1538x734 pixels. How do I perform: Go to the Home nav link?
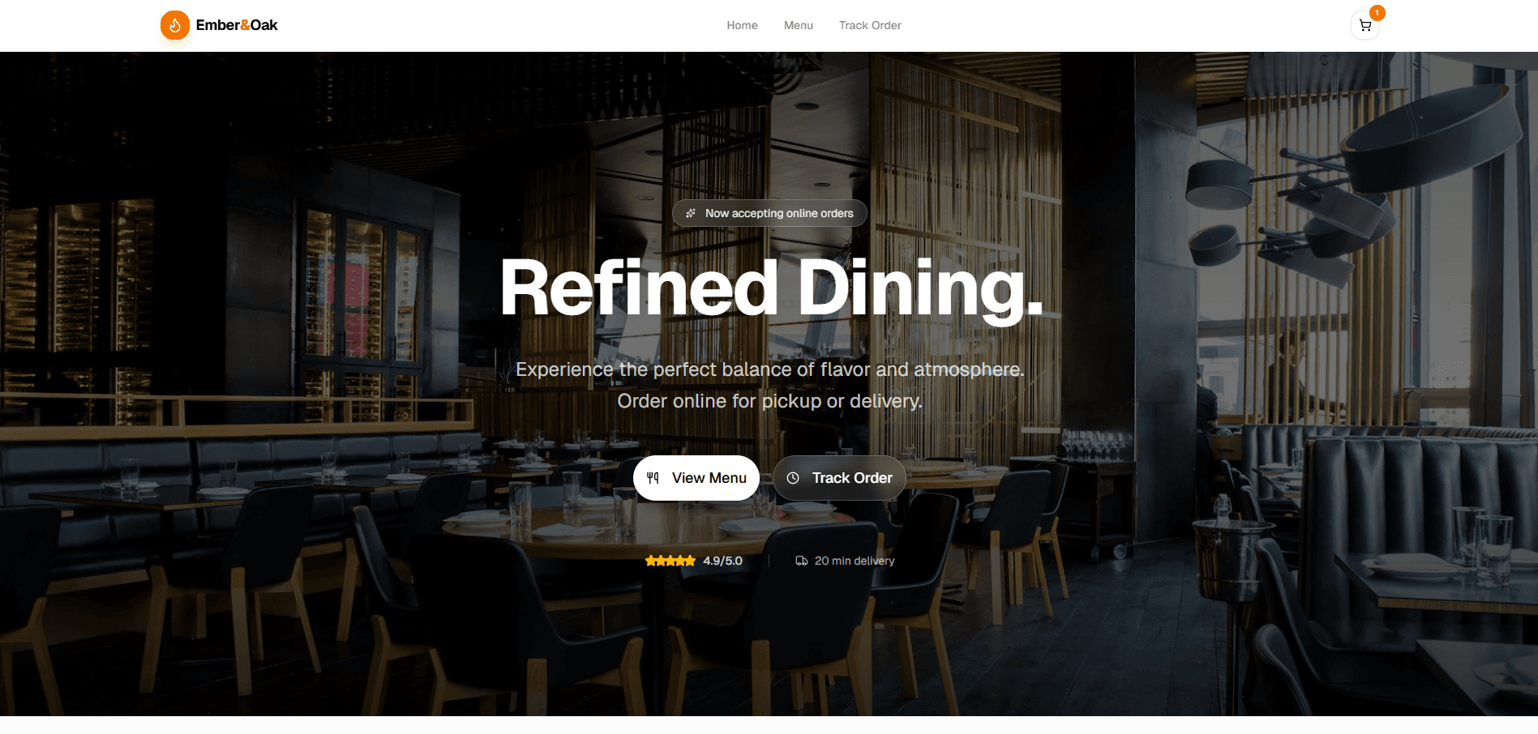(x=742, y=25)
